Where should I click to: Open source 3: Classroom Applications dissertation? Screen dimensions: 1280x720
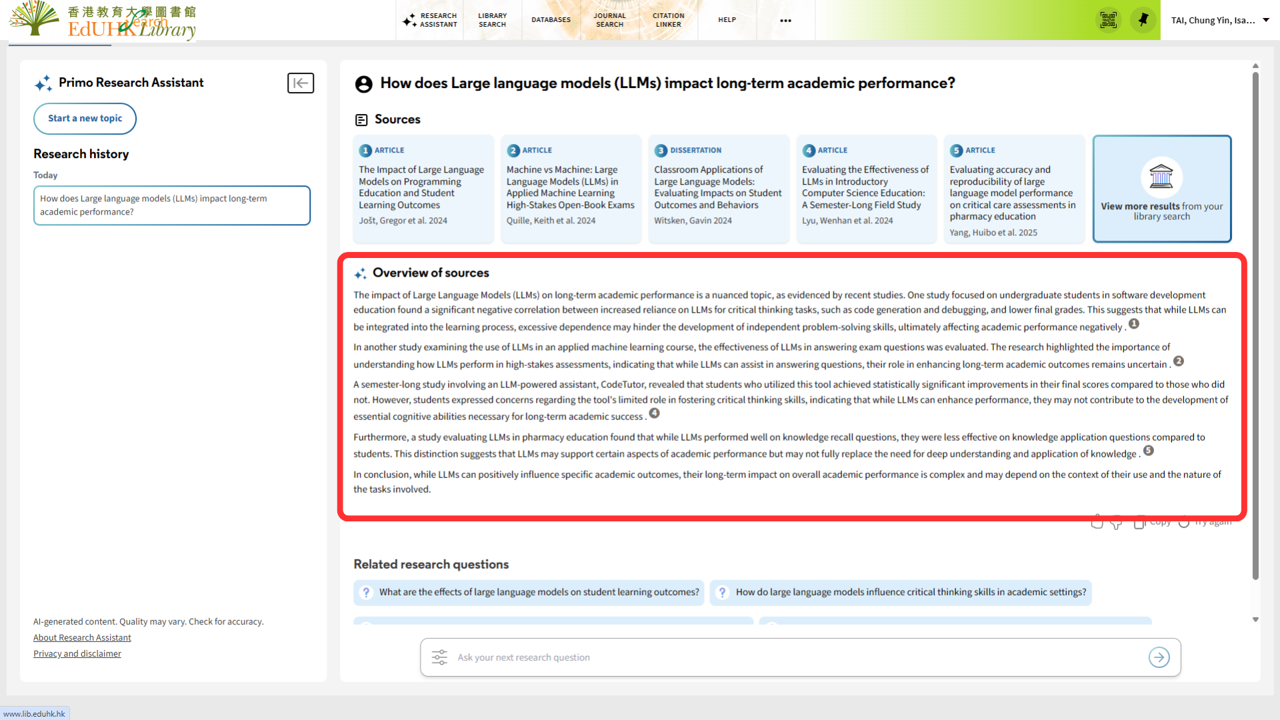[719, 189]
